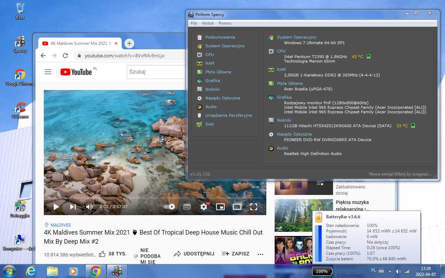445x278 pixels.
Task: Toggle subtitles in YouTube player
Action: (187, 207)
